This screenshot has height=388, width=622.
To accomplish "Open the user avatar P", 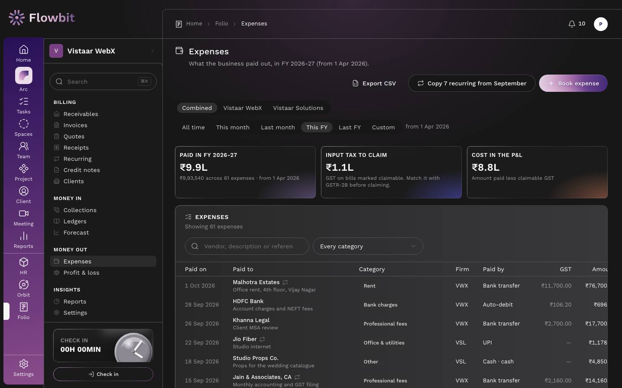I will [x=601, y=24].
